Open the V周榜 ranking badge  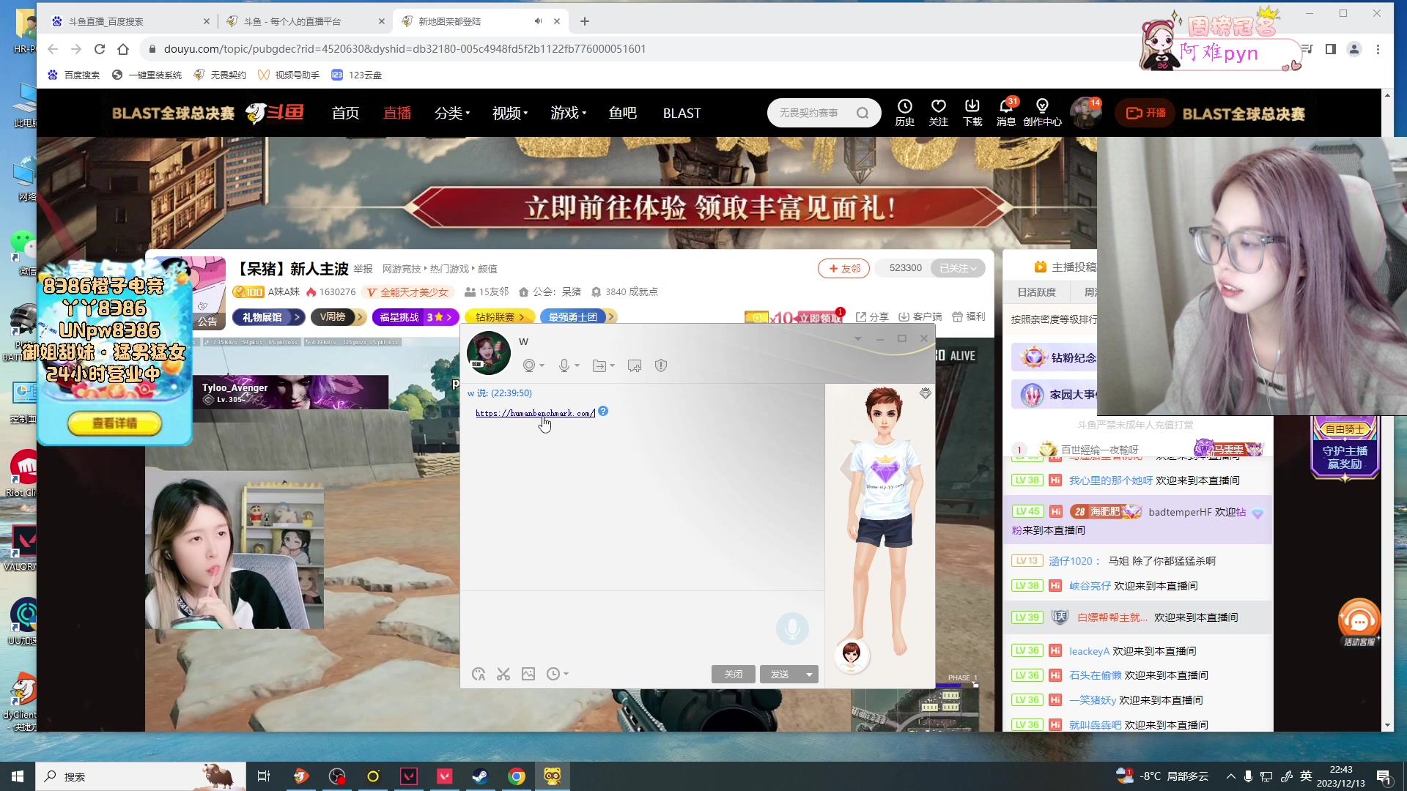click(x=338, y=317)
